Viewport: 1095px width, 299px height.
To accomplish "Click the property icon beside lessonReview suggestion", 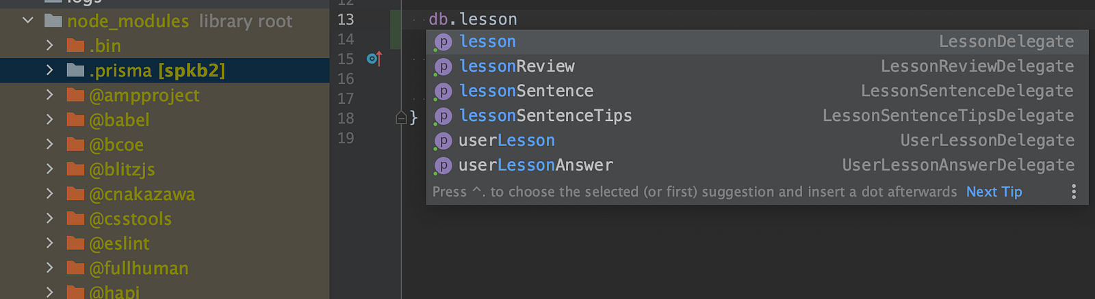I will (x=443, y=67).
